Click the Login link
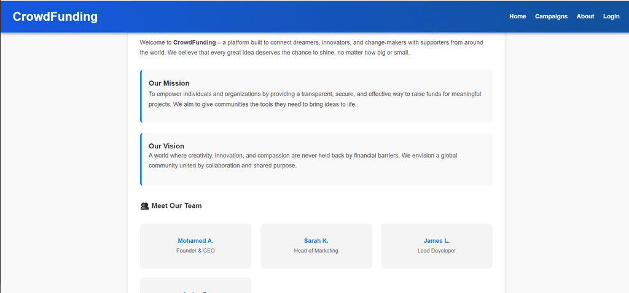This screenshot has height=293, width=629. pyautogui.click(x=611, y=17)
